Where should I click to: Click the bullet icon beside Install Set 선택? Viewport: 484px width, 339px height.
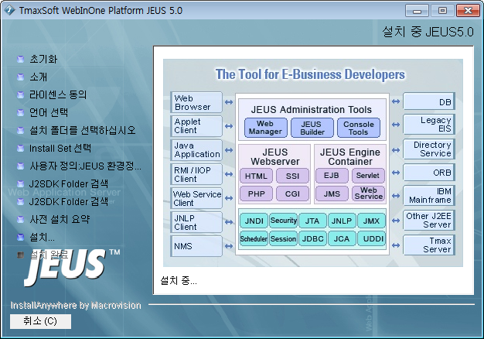[x=20, y=149]
